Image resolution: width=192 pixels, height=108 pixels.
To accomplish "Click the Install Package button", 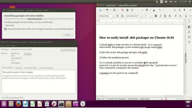I will (68, 50).
